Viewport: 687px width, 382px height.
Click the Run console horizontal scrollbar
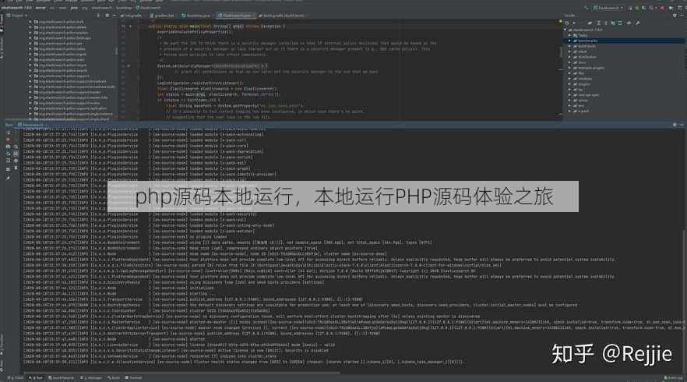(x=181, y=373)
